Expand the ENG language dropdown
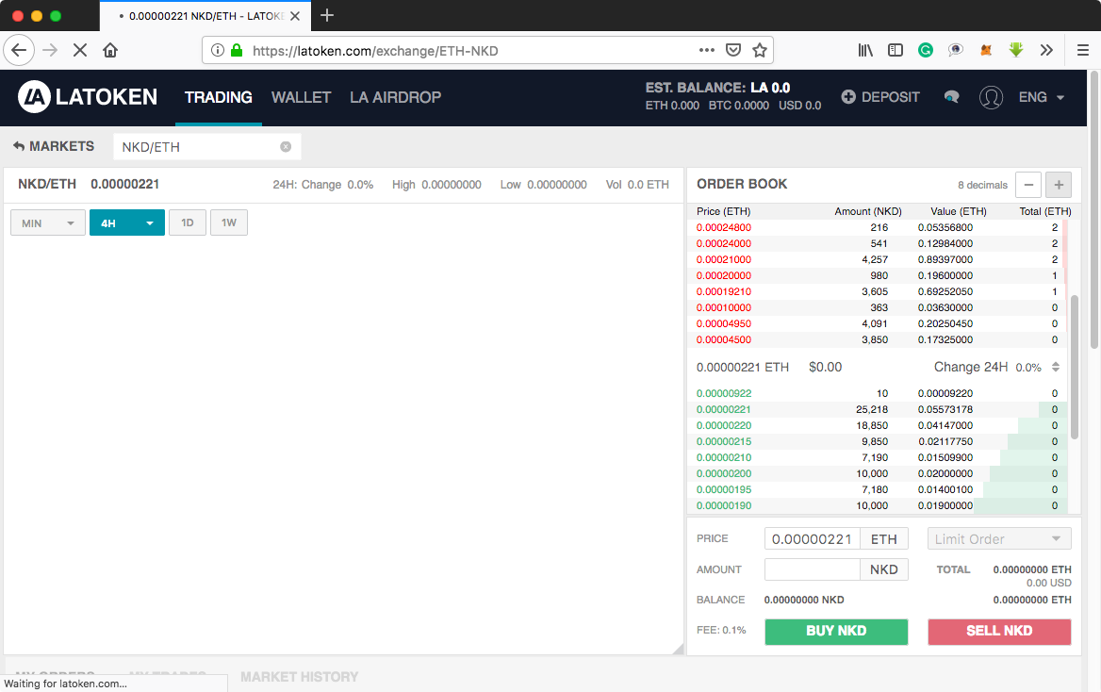This screenshot has width=1101, height=692. coord(1042,97)
